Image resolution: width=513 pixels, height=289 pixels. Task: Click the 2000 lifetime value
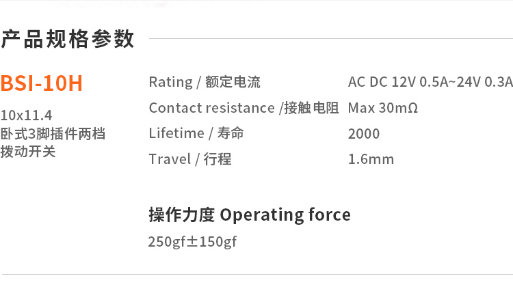tap(364, 134)
